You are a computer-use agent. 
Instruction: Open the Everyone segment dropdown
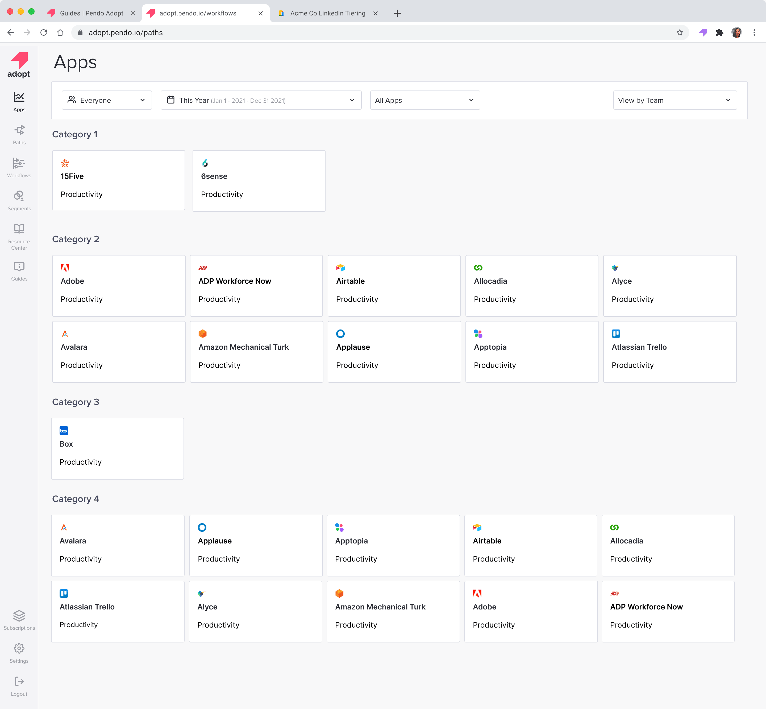tap(107, 100)
